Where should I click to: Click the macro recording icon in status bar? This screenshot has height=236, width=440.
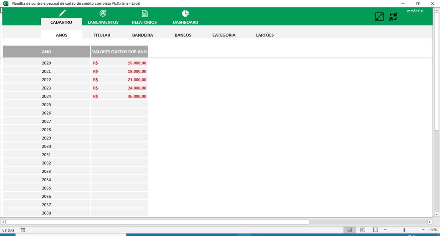pos(23,230)
